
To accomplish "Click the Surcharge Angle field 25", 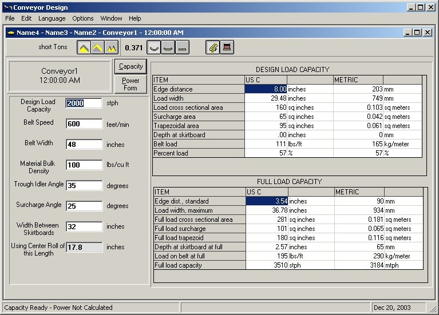I will [84, 206].
